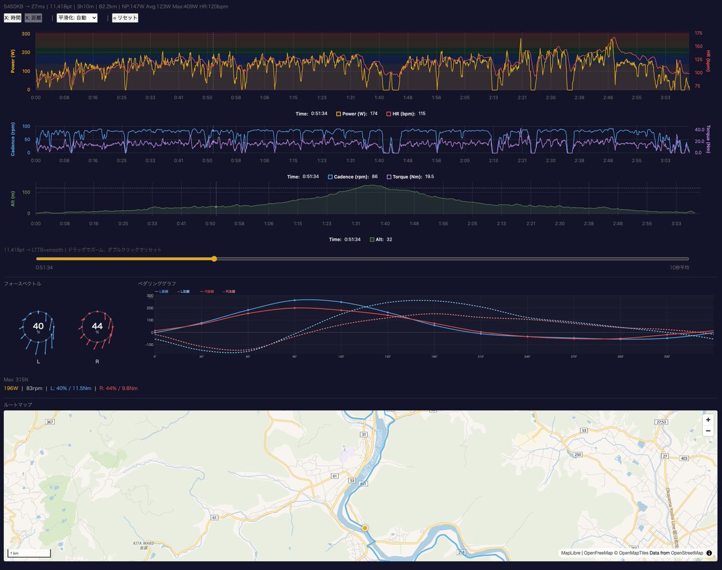This screenshot has height=570, width=722.
Task: Switch the X axis to 時間 (time)
Action: [x=13, y=18]
